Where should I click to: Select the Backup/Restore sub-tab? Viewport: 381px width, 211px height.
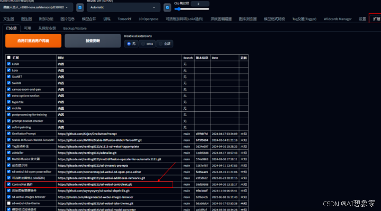[x=75, y=28]
